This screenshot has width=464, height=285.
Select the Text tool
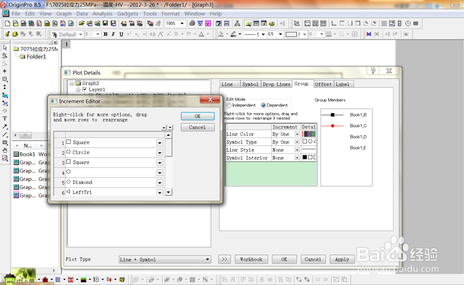pyautogui.click(x=5, y=119)
